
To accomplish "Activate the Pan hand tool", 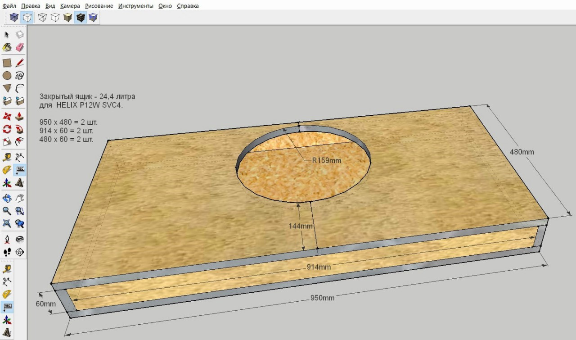I will [20, 198].
